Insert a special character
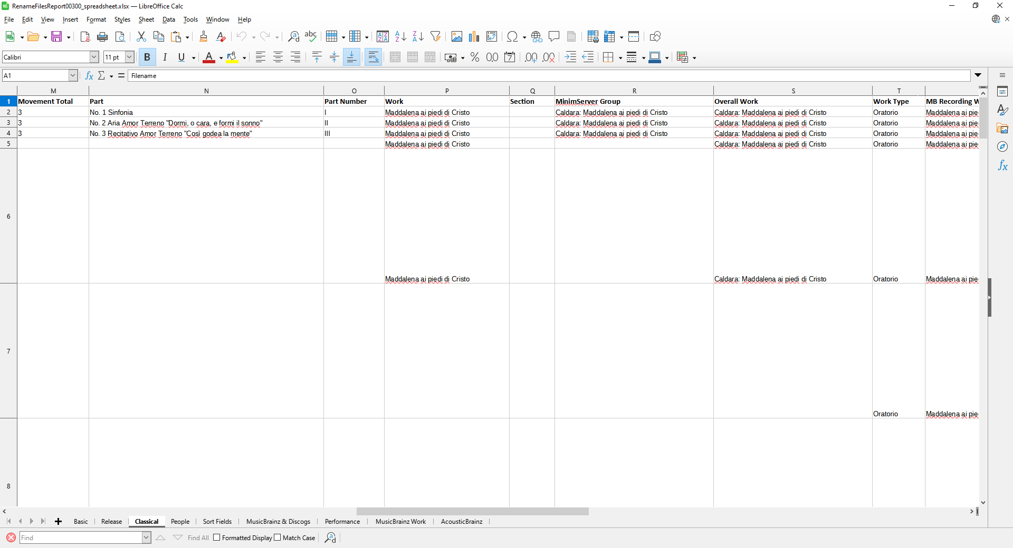This screenshot has height=548, width=1013. (512, 36)
